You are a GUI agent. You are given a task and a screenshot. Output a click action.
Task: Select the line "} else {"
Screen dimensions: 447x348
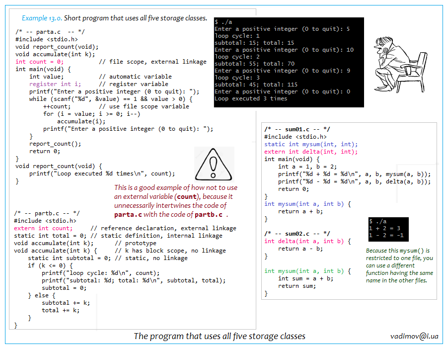(x=42, y=295)
